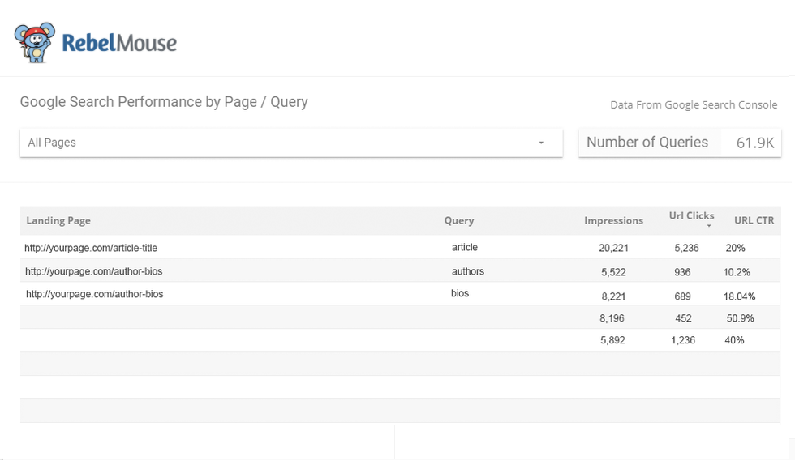Sort by the URL CTR column header

click(754, 220)
